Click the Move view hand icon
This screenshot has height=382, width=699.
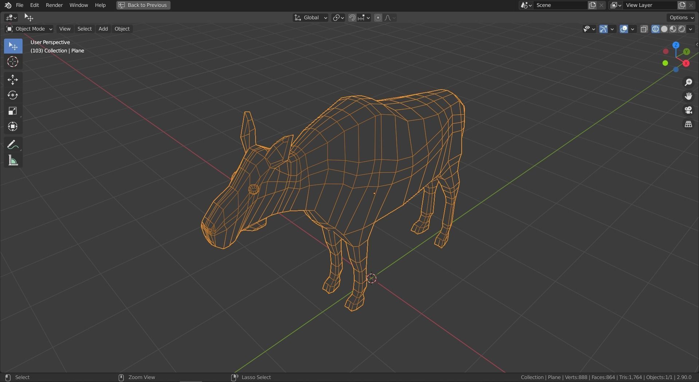click(x=688, y=96)
